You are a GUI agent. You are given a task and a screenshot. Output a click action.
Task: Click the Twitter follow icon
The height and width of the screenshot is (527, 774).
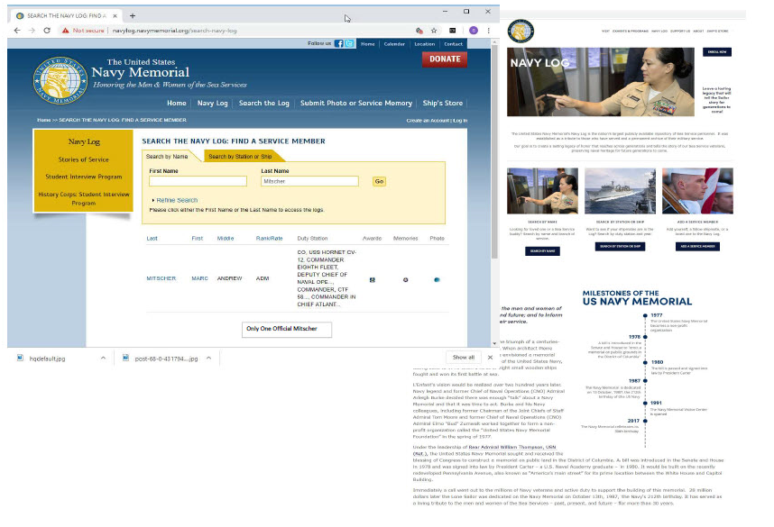[x=349, y=43]
